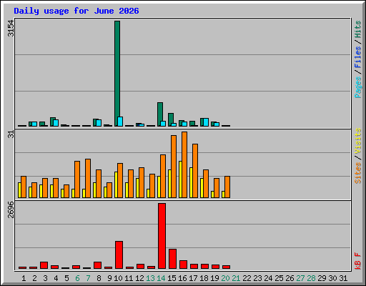This screenshot has width=366, height=286.
Task: Click the green day label 6
Action: [x=77, y=278]
